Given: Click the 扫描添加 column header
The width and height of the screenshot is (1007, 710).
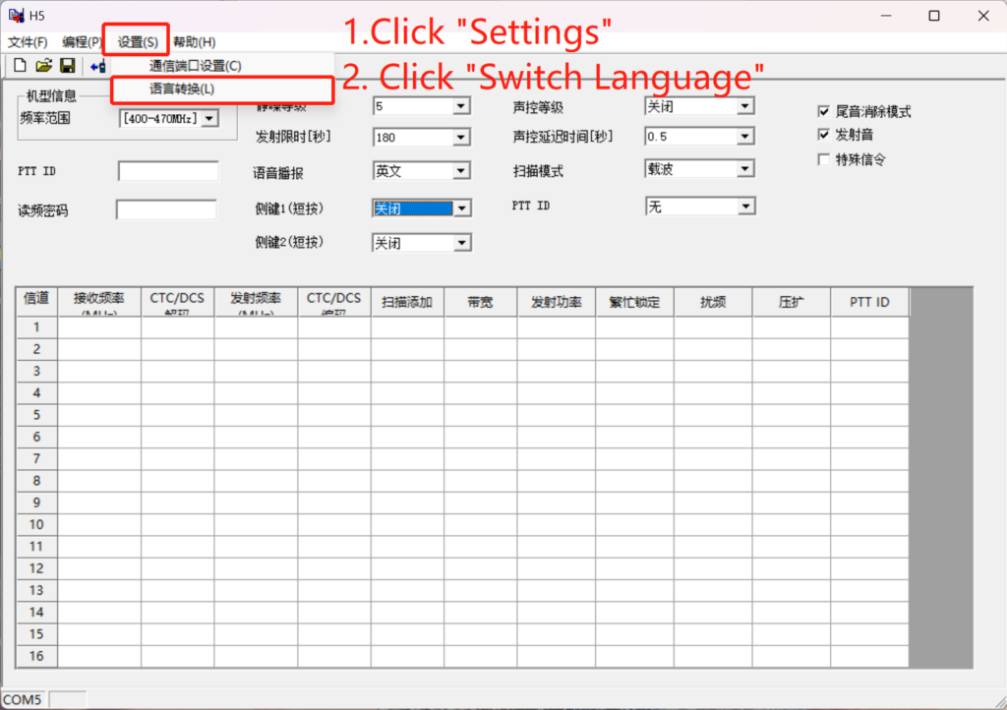Looking at the screenshot, I should (x=406, y=302).
